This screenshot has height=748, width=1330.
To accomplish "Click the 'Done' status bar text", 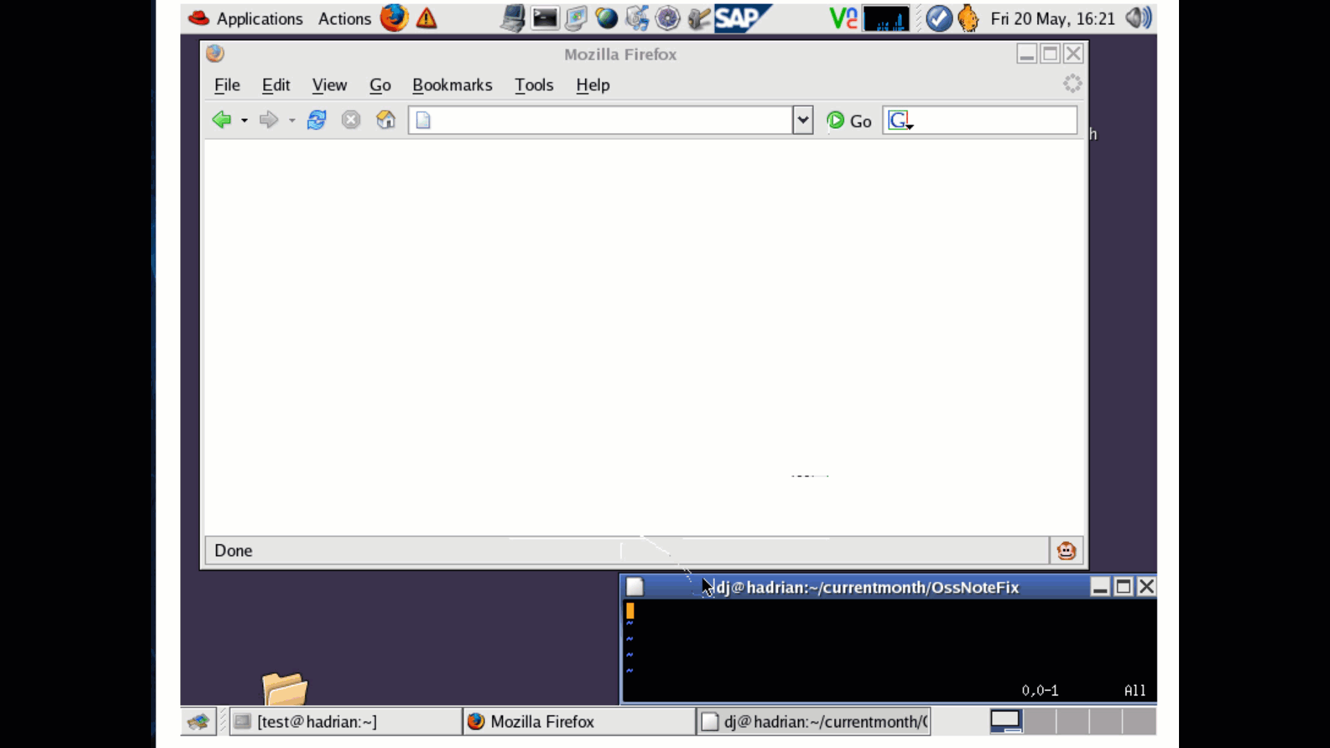I will [x=233, y=551].
